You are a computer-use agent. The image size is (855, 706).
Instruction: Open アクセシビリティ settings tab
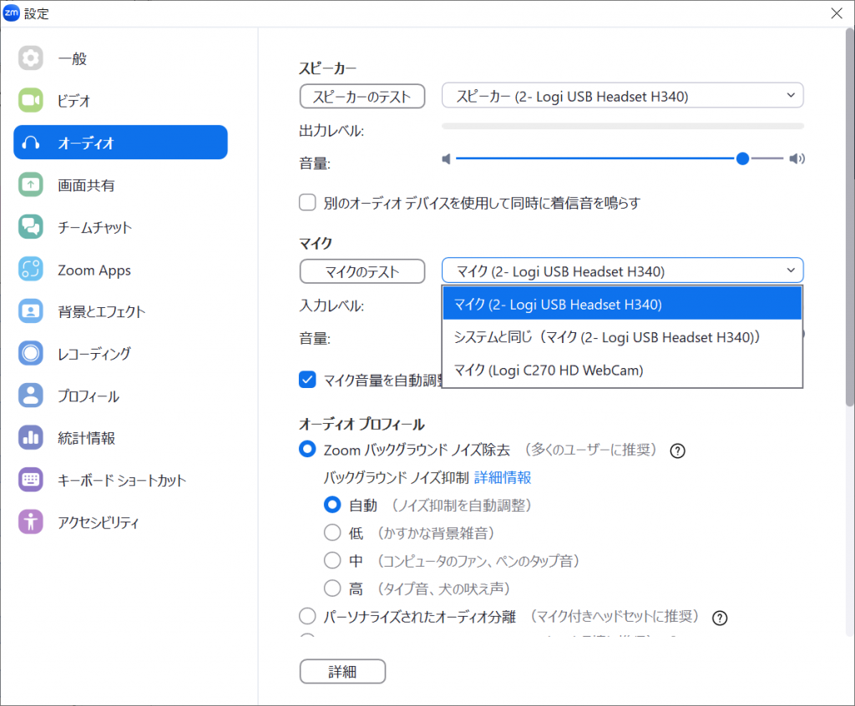120,522
